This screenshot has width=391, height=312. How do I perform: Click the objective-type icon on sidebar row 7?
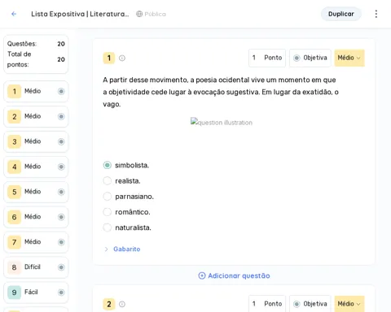point(61,242)
